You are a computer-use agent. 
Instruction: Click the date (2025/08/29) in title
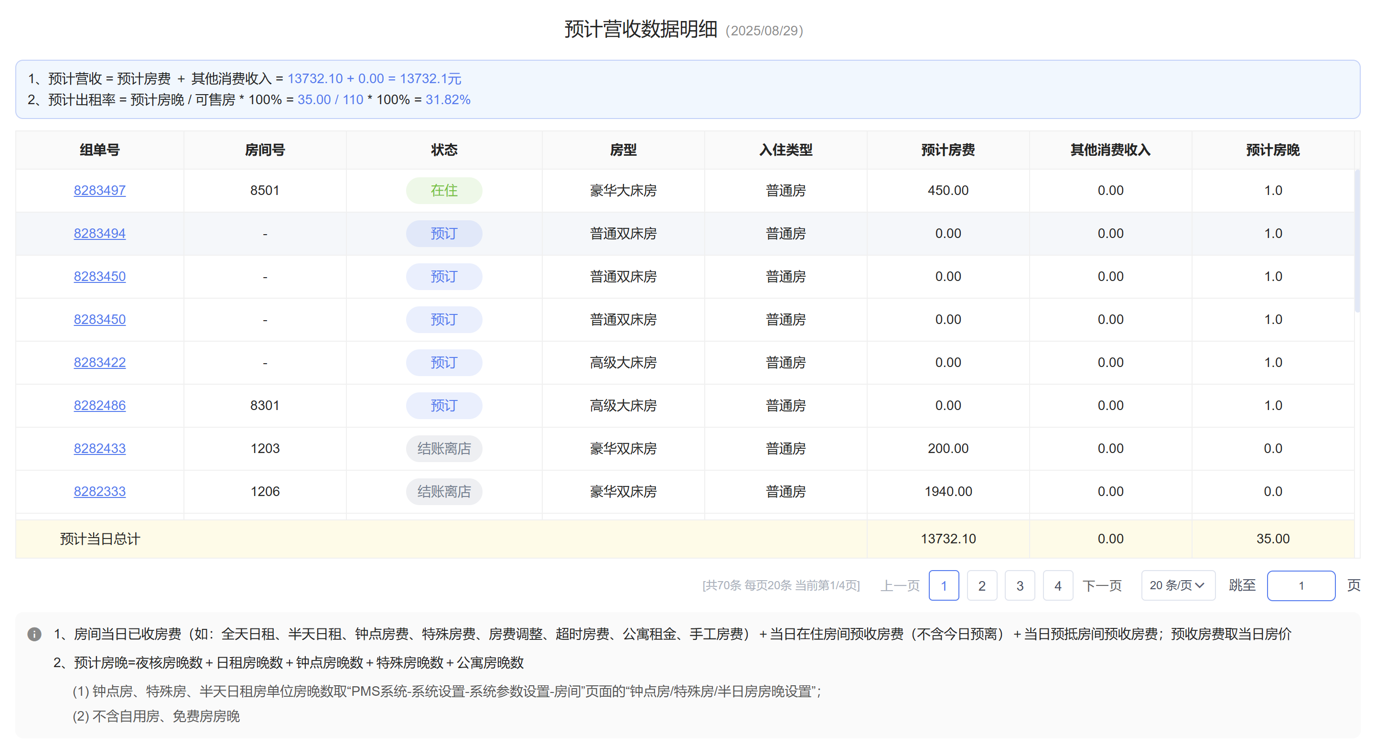pos(764,31)
